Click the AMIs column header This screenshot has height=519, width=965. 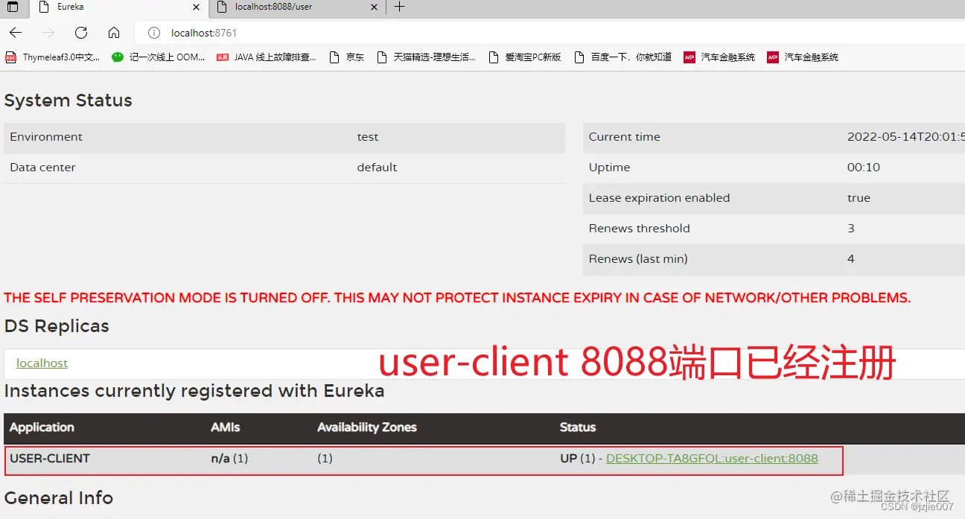pos(226,427)
